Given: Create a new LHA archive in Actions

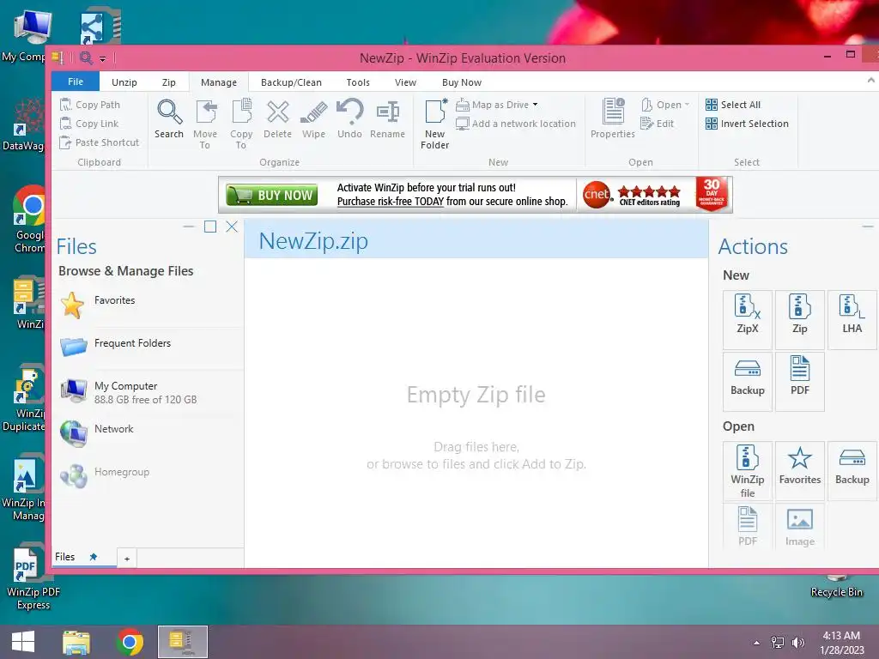Looking at the screenshot, I should pos(852,319).
